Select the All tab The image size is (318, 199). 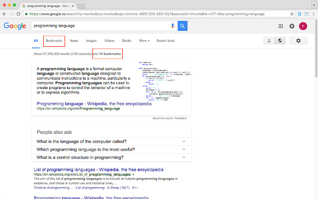(36, 41)
